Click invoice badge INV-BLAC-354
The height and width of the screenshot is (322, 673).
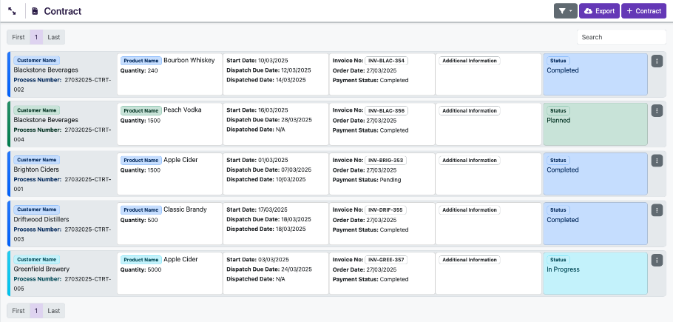388,61
